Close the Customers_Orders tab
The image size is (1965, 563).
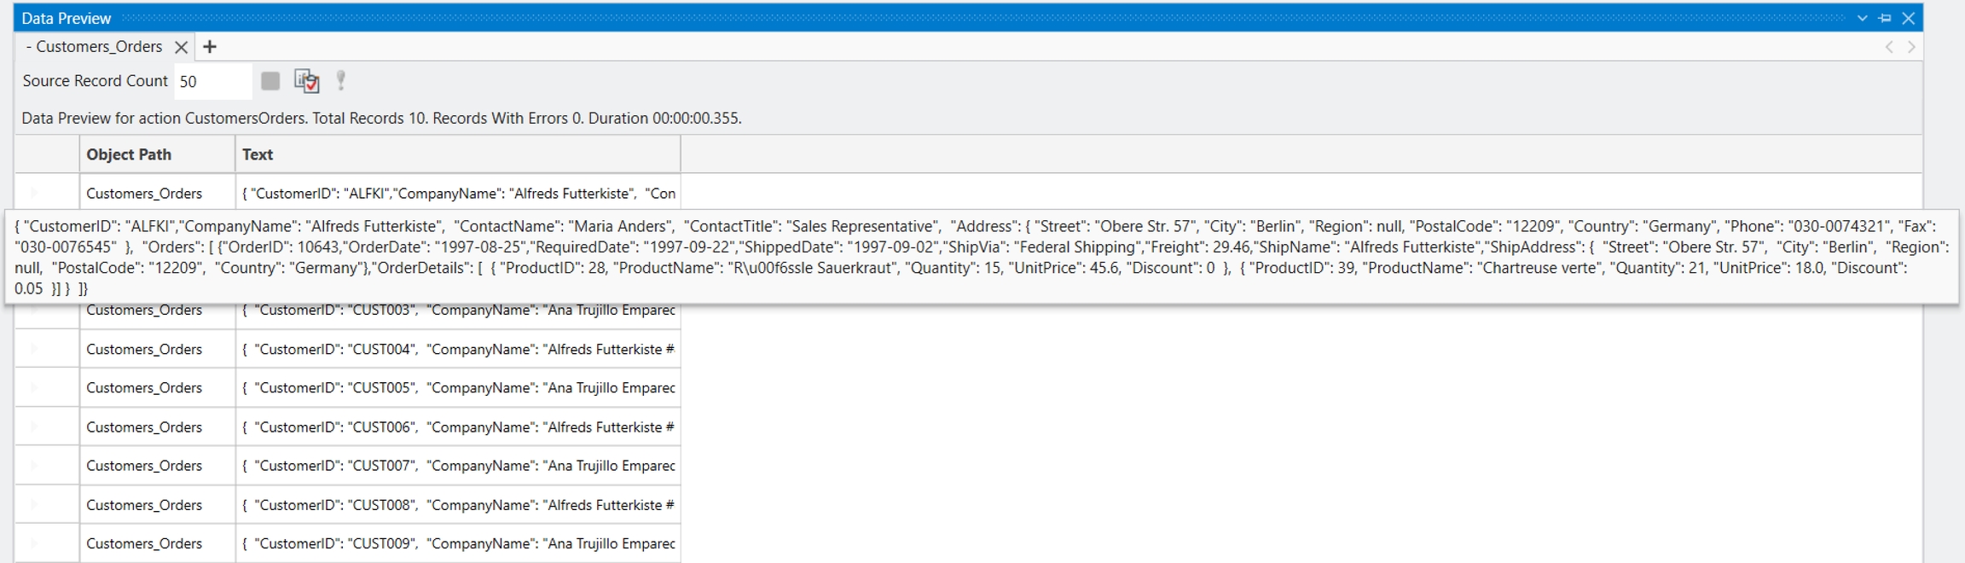(181, 47)
